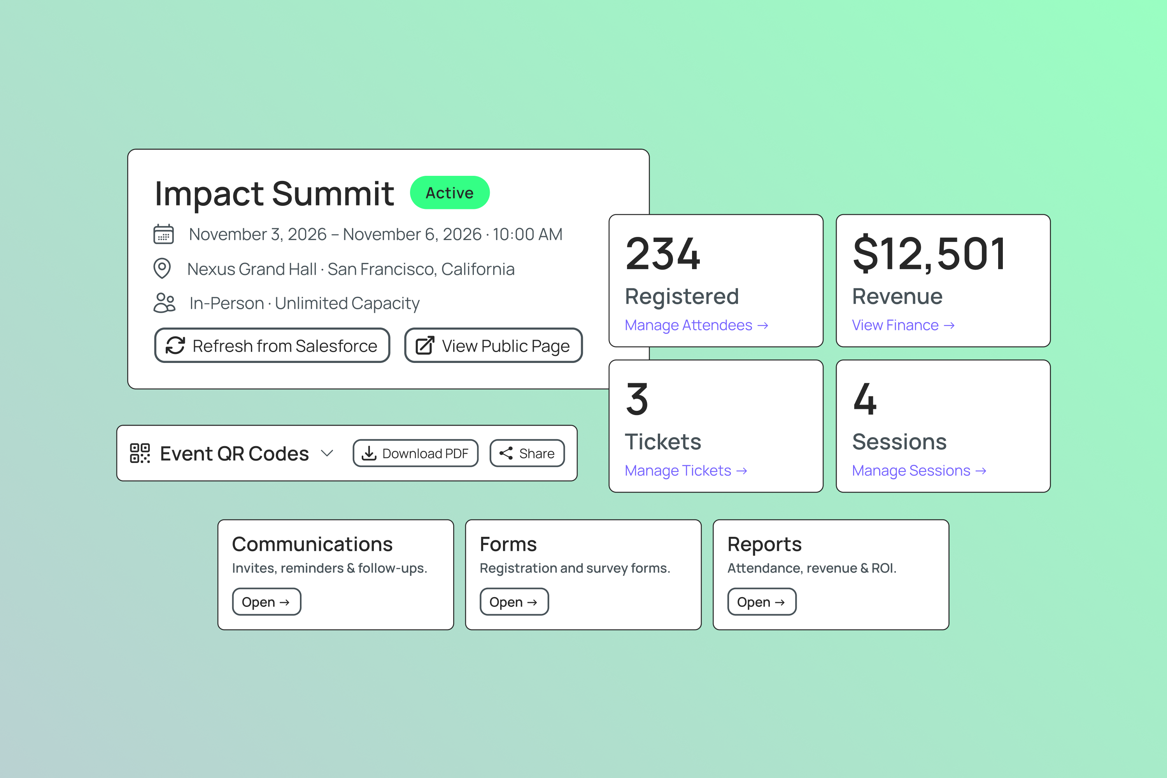Open the Reports card
The image size is (1167, 778).
click(762, 602)
